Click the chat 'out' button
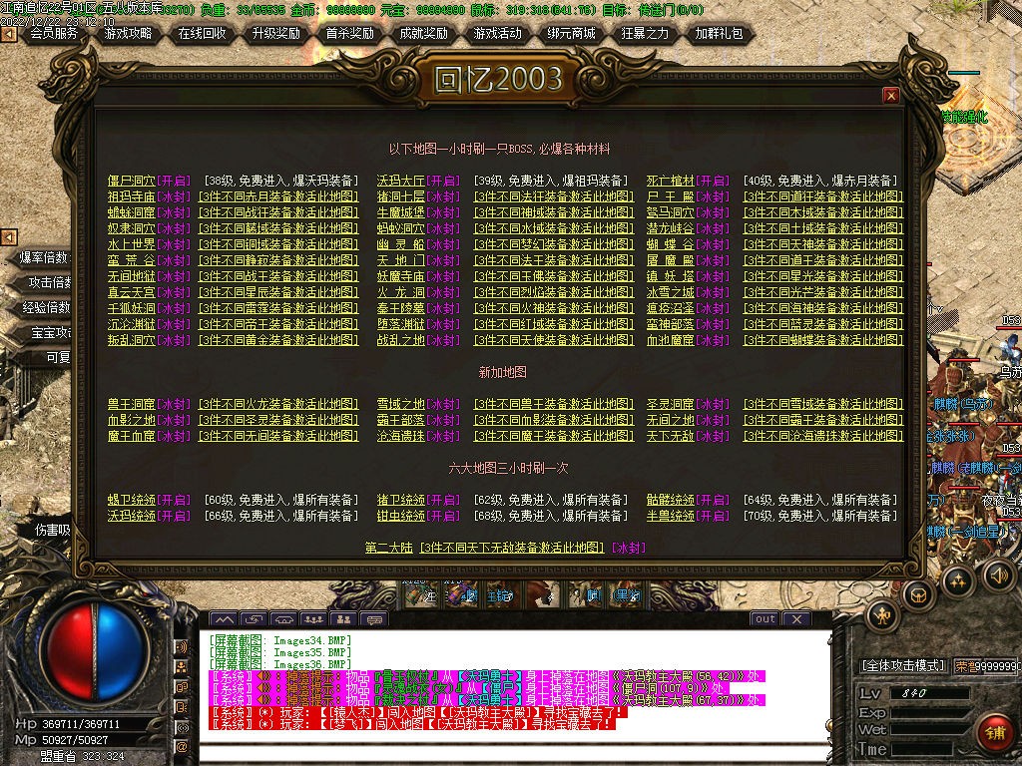Screen dimensions: 1022x766 coord(765,618)
